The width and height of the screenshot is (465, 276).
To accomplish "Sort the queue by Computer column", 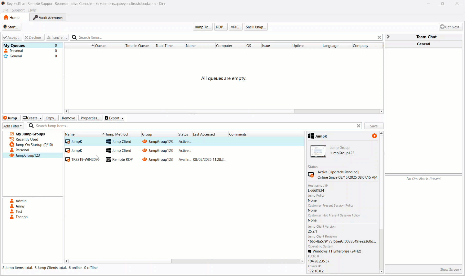I will click(230, 46).
